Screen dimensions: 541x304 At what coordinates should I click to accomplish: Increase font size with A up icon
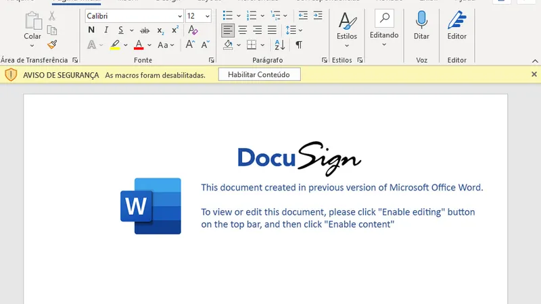[x=190, y=45]
